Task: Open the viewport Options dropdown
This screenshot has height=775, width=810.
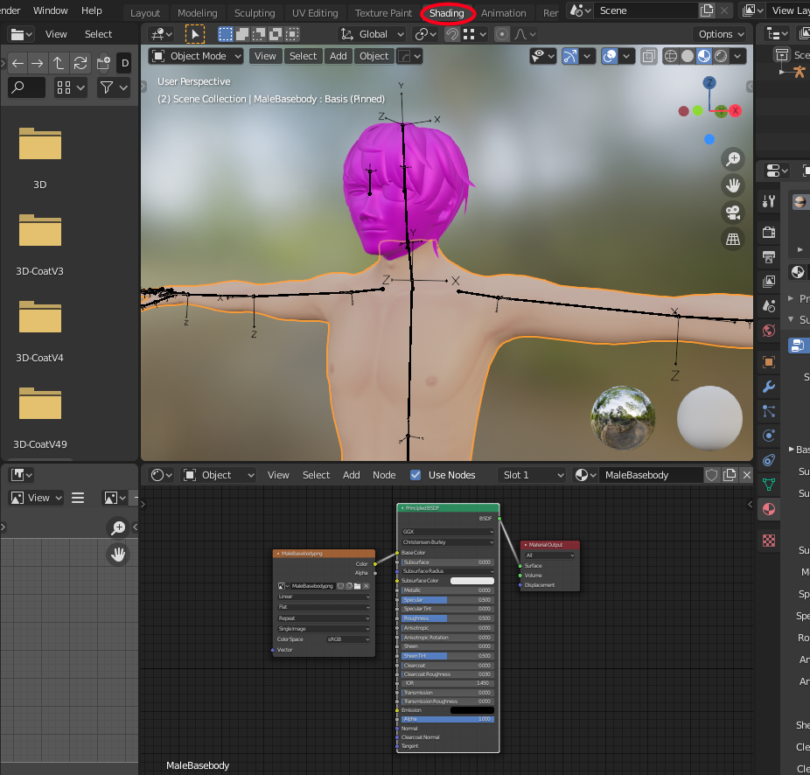Action: click(721, 34)
